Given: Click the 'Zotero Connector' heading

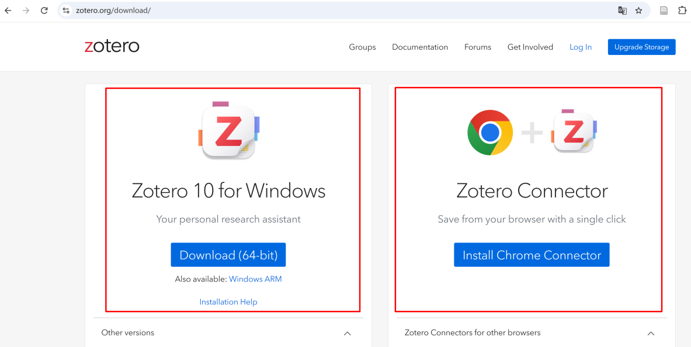Looking at the screenshot, I should (532, 191).
